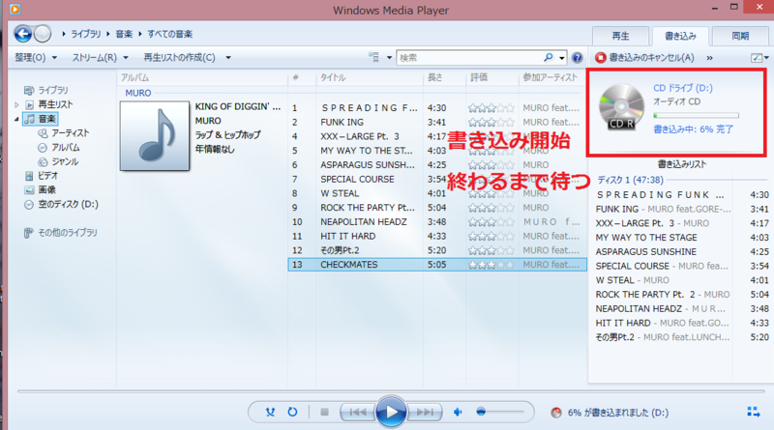Open the 再生リストの作成(C) dropdown arrow
The width and height of the screenshot is (774, 430).
pyautogui.click(x=228, y=58)
